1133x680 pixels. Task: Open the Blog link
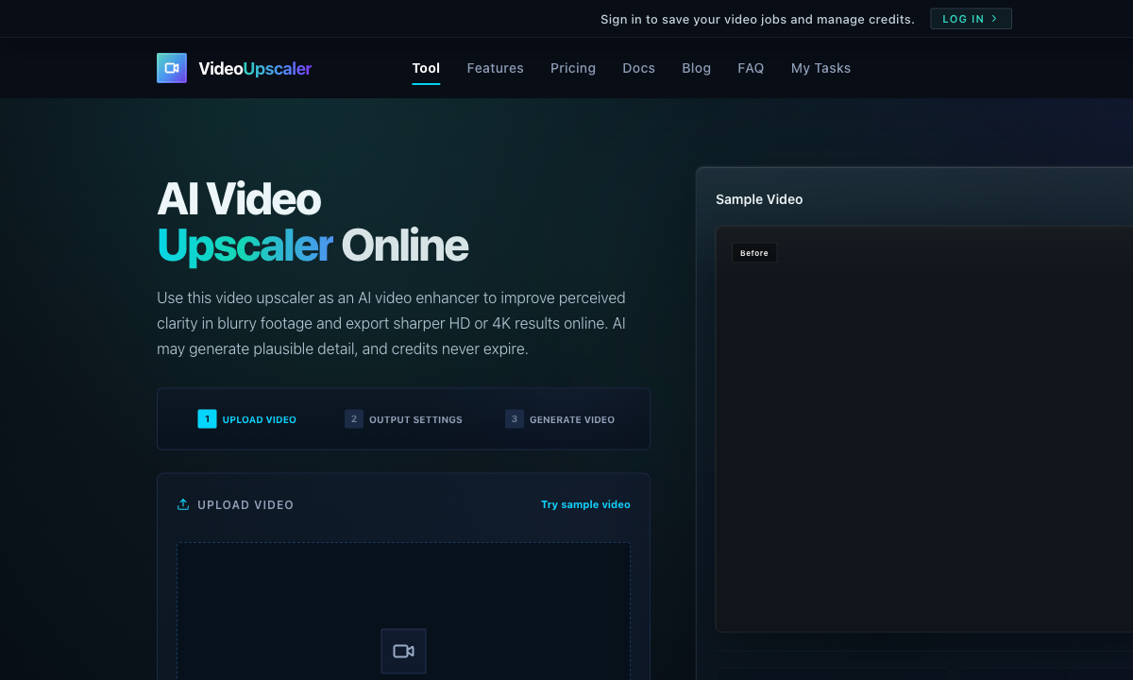[x=696, y=68]
